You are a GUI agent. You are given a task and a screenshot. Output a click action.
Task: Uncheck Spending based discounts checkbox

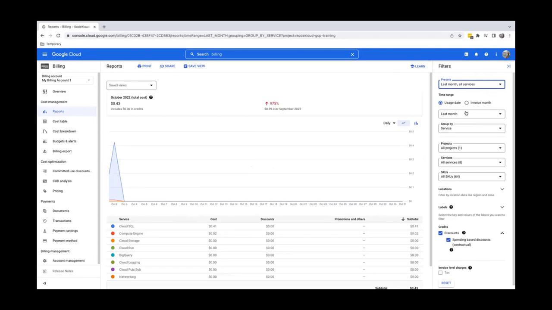[x=448, y=240]
